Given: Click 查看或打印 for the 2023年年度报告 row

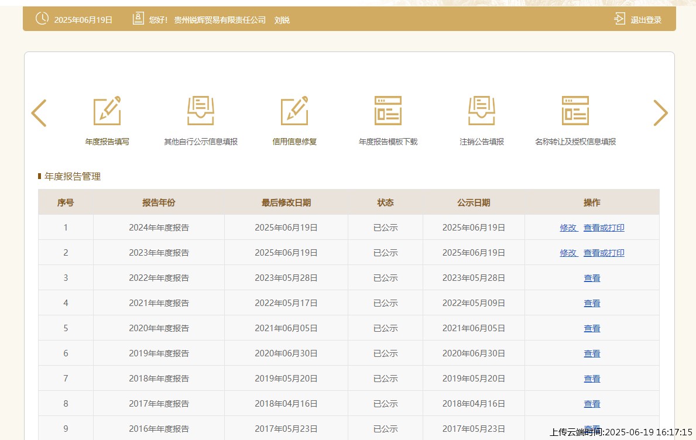Looking at the screenshot, I should [x=604, y=253].
